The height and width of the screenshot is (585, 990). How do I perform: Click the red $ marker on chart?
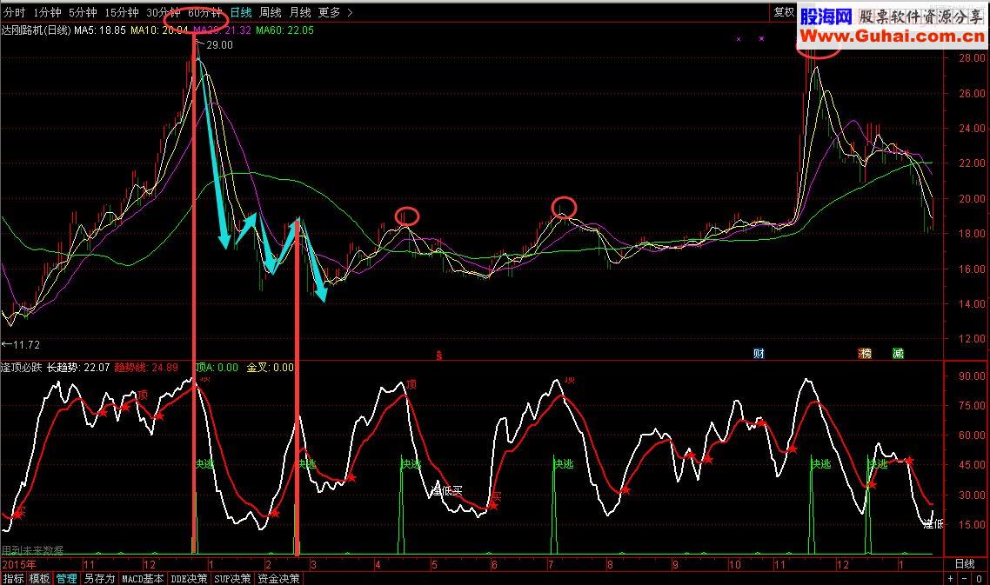click(439, 356)
